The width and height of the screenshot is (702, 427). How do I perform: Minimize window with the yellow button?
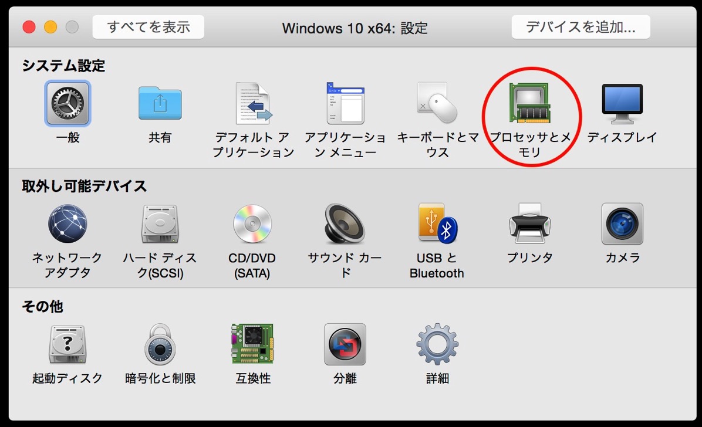coord(50,28)
